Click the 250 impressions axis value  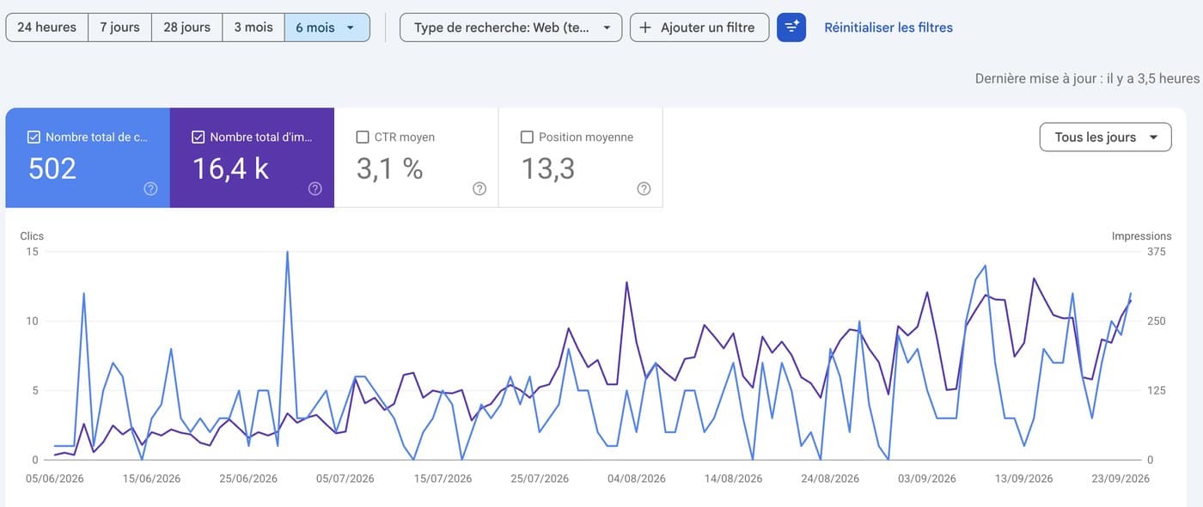click(x=1157, y=321)
